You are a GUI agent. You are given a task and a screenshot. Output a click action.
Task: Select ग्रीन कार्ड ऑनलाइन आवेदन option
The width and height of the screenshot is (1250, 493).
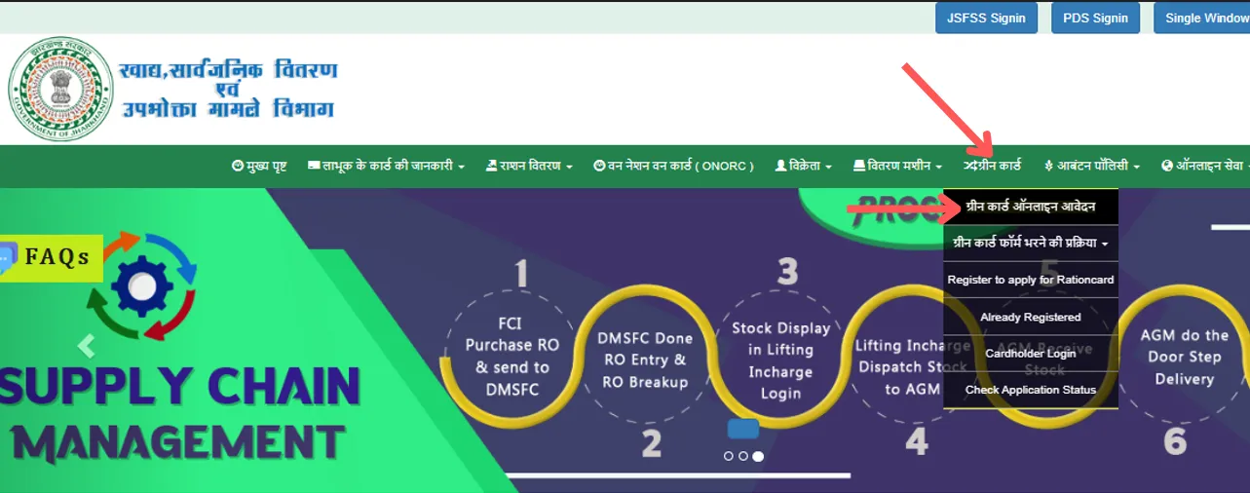[x=1030, y=207]
